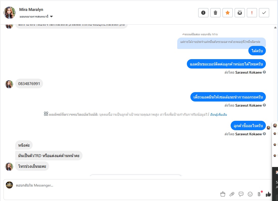Attach a file using the paperclip icon

(x=232, y=194)
